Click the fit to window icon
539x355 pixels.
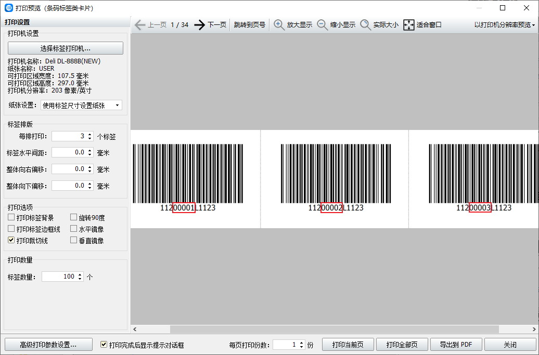[x=409, y=25]
